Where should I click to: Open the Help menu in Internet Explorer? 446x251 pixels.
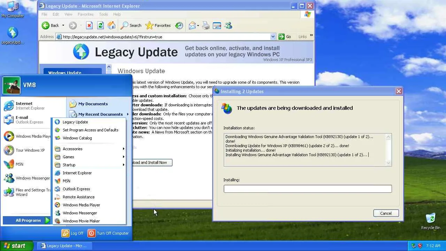117,14
